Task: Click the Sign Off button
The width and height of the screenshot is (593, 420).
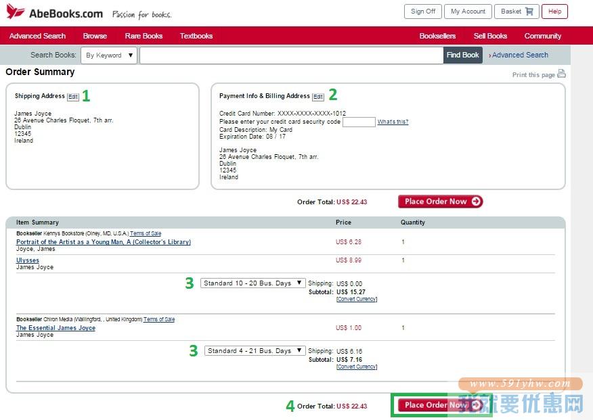Action: 423,11
